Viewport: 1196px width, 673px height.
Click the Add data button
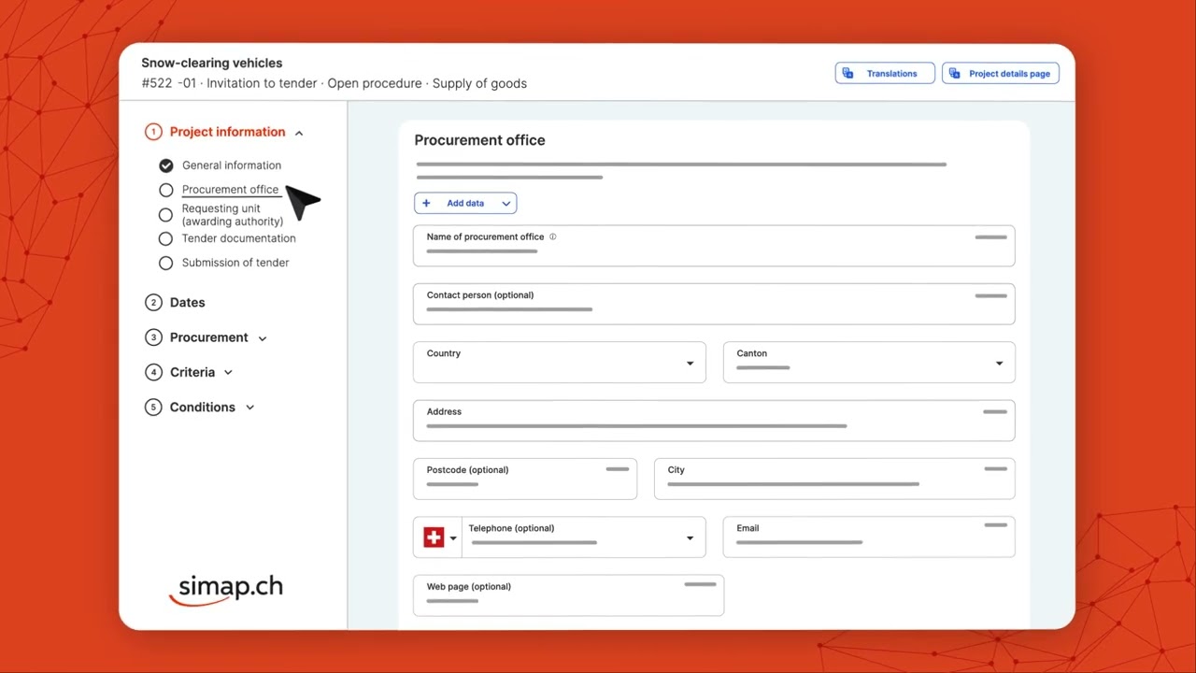pos(465,203)
